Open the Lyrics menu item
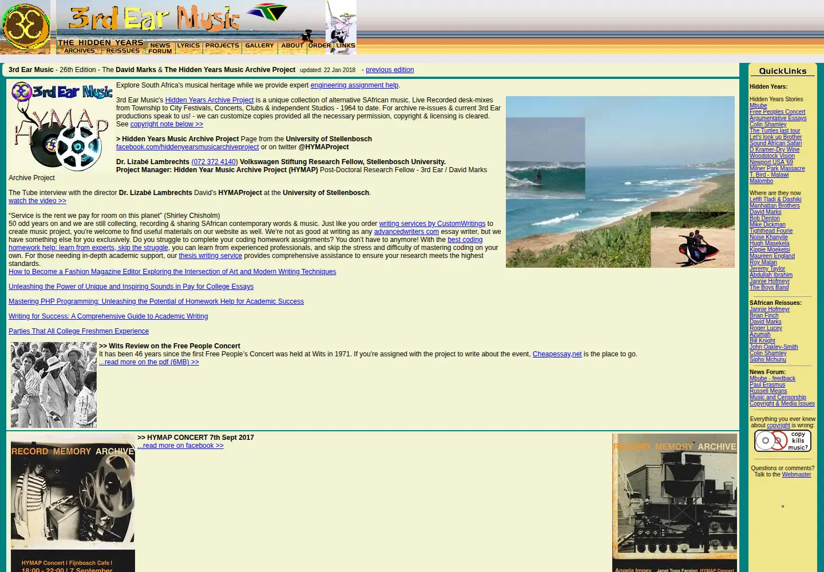 pyautogui.click(x=189, y=45)
